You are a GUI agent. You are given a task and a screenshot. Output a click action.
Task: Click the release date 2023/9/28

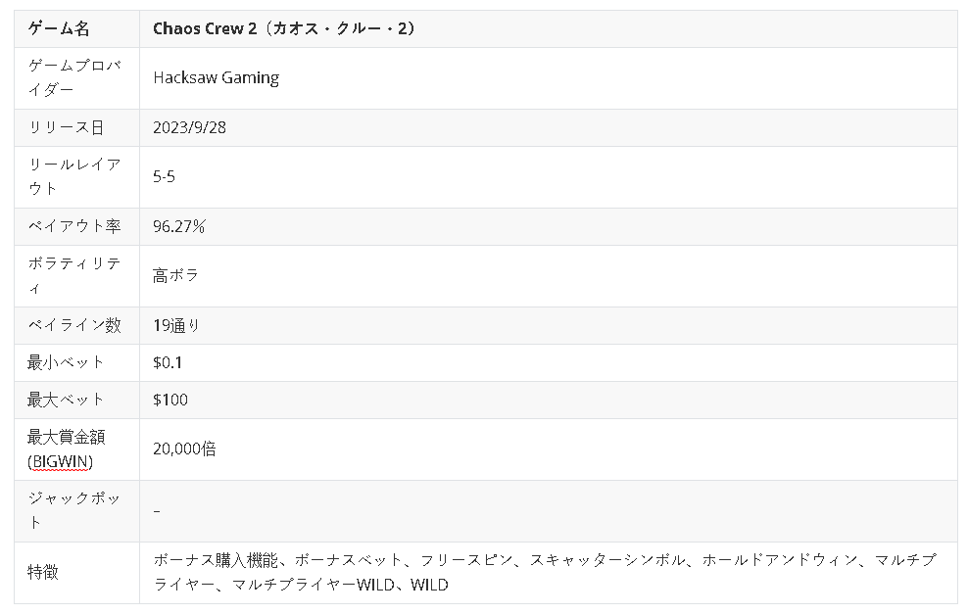pyautogui.click(x=189, y=128)
